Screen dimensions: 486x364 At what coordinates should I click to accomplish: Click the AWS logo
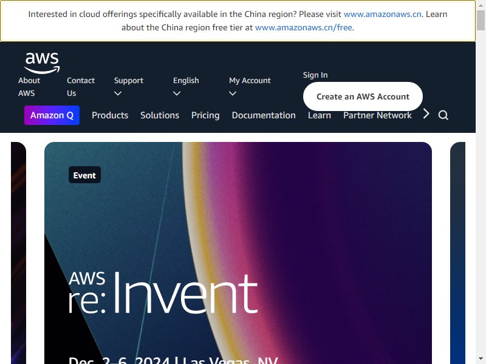click(42, 63)
